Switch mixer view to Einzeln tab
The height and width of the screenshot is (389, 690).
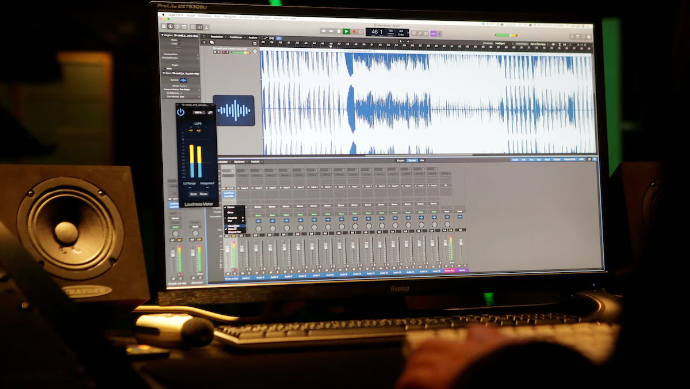pos(401,161)
